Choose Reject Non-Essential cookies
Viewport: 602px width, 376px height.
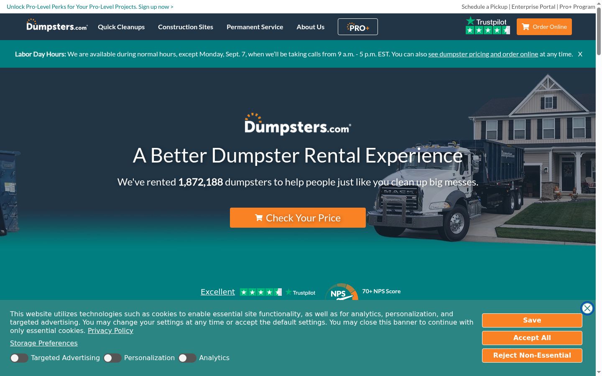[532, 356]
